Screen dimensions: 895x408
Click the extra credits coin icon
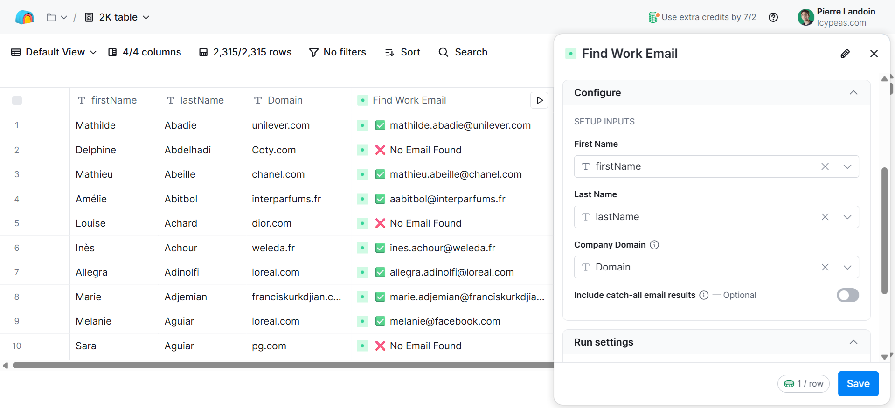(653, 17)
